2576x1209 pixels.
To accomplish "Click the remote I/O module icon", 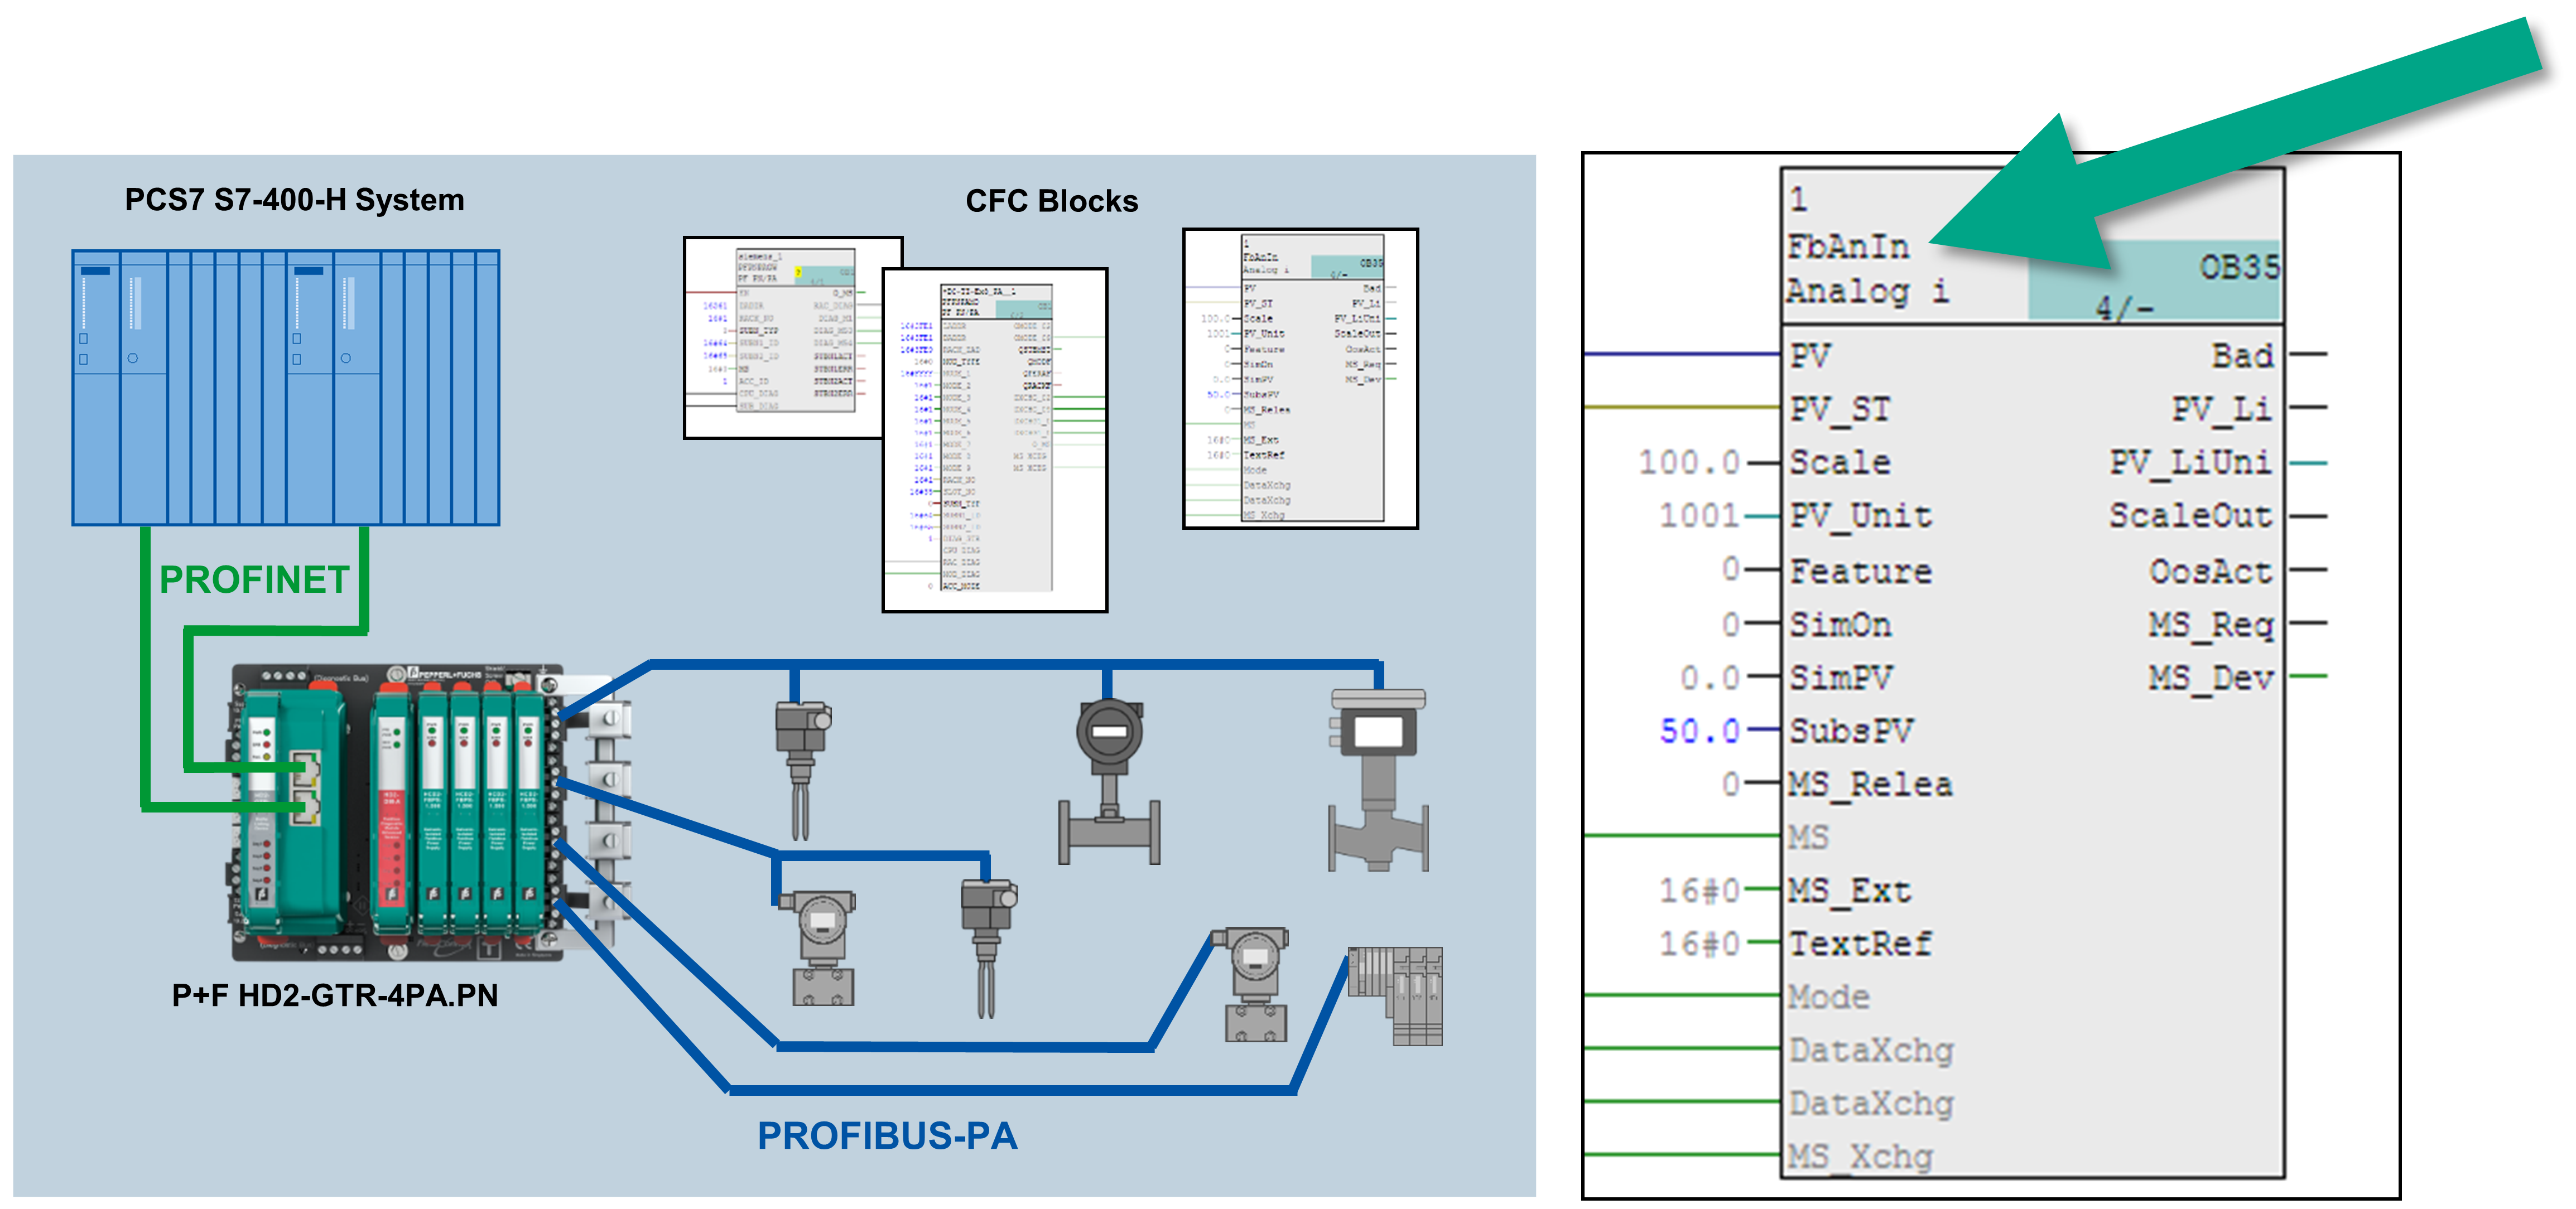I will pyautogui.click(x=1395, y=995).
